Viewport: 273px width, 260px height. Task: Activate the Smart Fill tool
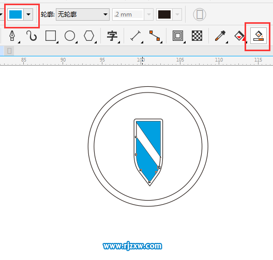point(259,36)
